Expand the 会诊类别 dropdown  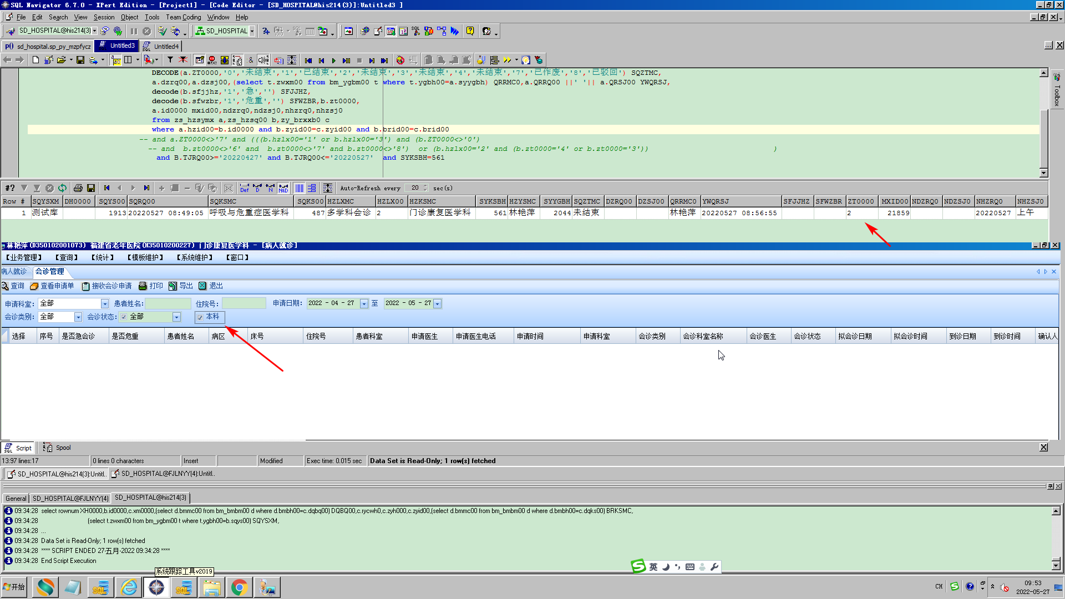point(78,317)
